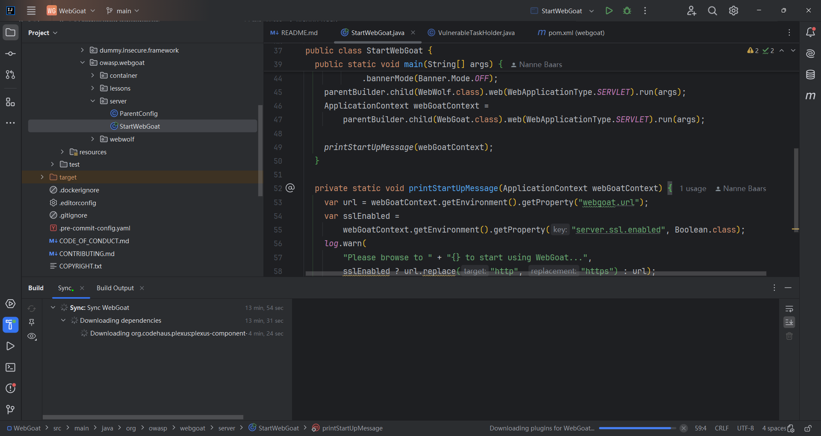Expand the lessons package

pos(92,88)
